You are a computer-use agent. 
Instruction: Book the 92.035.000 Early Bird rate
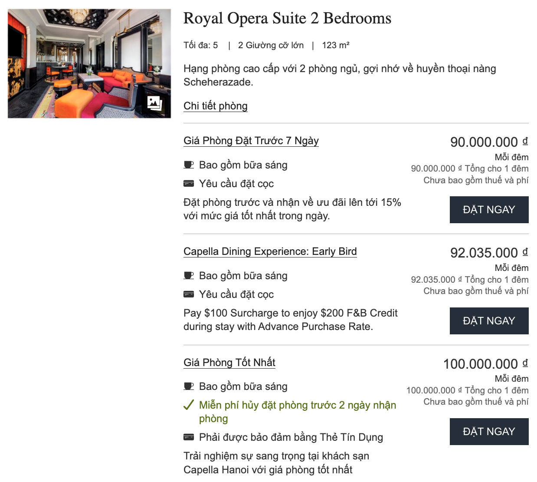coord(489,321)
